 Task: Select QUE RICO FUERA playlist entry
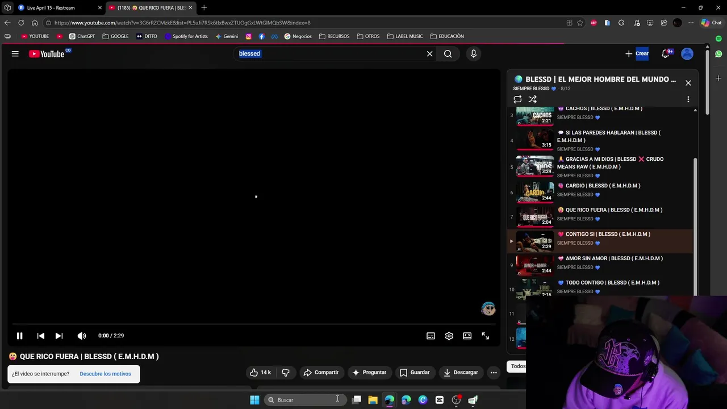(600, 216)
